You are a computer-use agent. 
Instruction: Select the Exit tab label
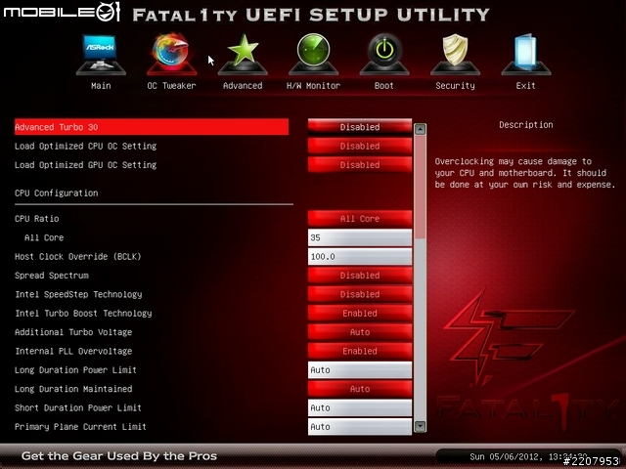pyautogui.click(x=526, y=85)
